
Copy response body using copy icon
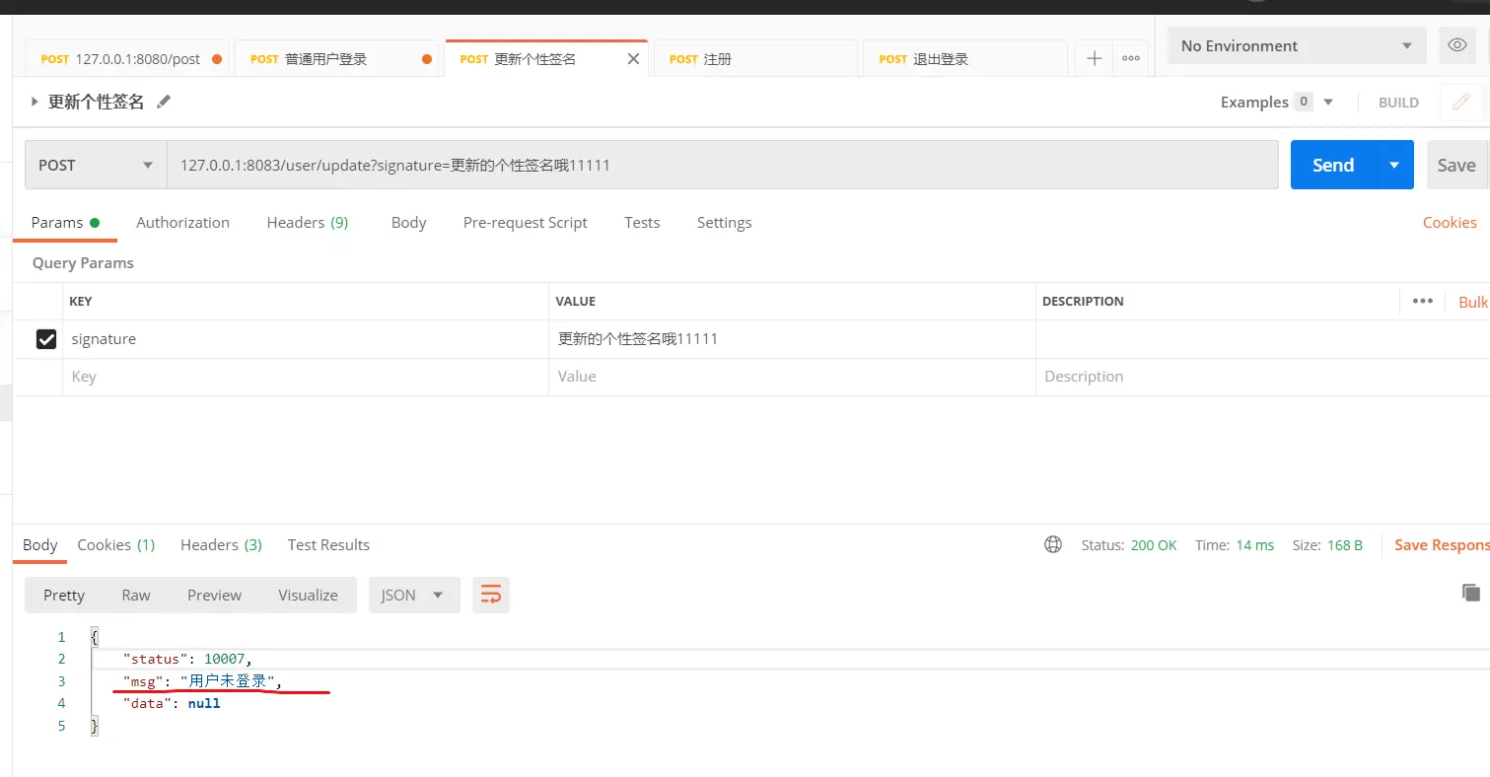1470,593
